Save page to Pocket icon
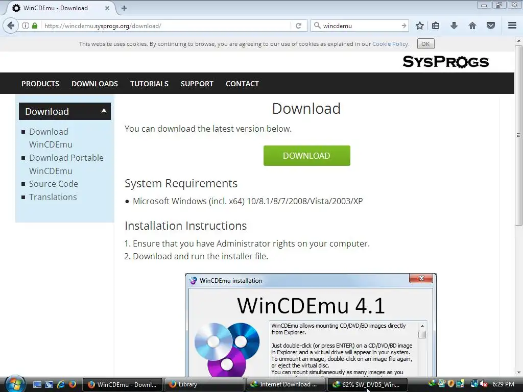 point(491,26)
